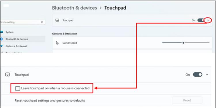Screen dimensions: 216x108
Task: Click the search magnifier icon
Action: click(42, 22)
